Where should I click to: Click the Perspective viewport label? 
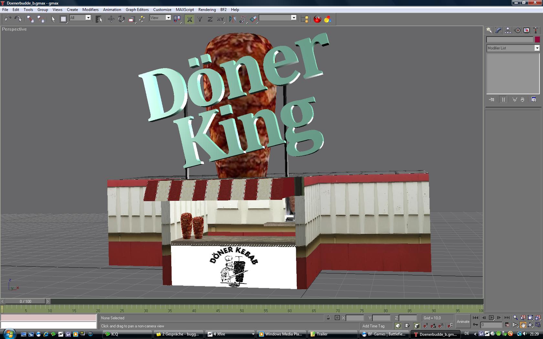14,29
